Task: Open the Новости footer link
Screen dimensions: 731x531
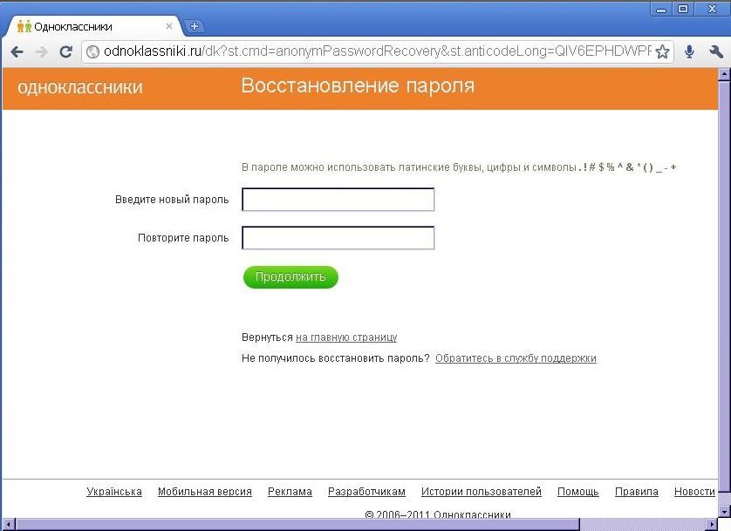Action: [694, 492]
